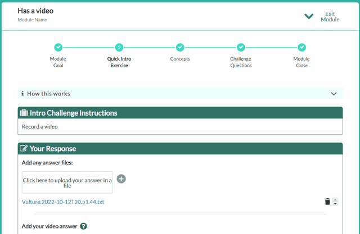The width and height of the screenshot is (360, 234).
Task: Move file order up with the up arrow
Action: (335, 200)
